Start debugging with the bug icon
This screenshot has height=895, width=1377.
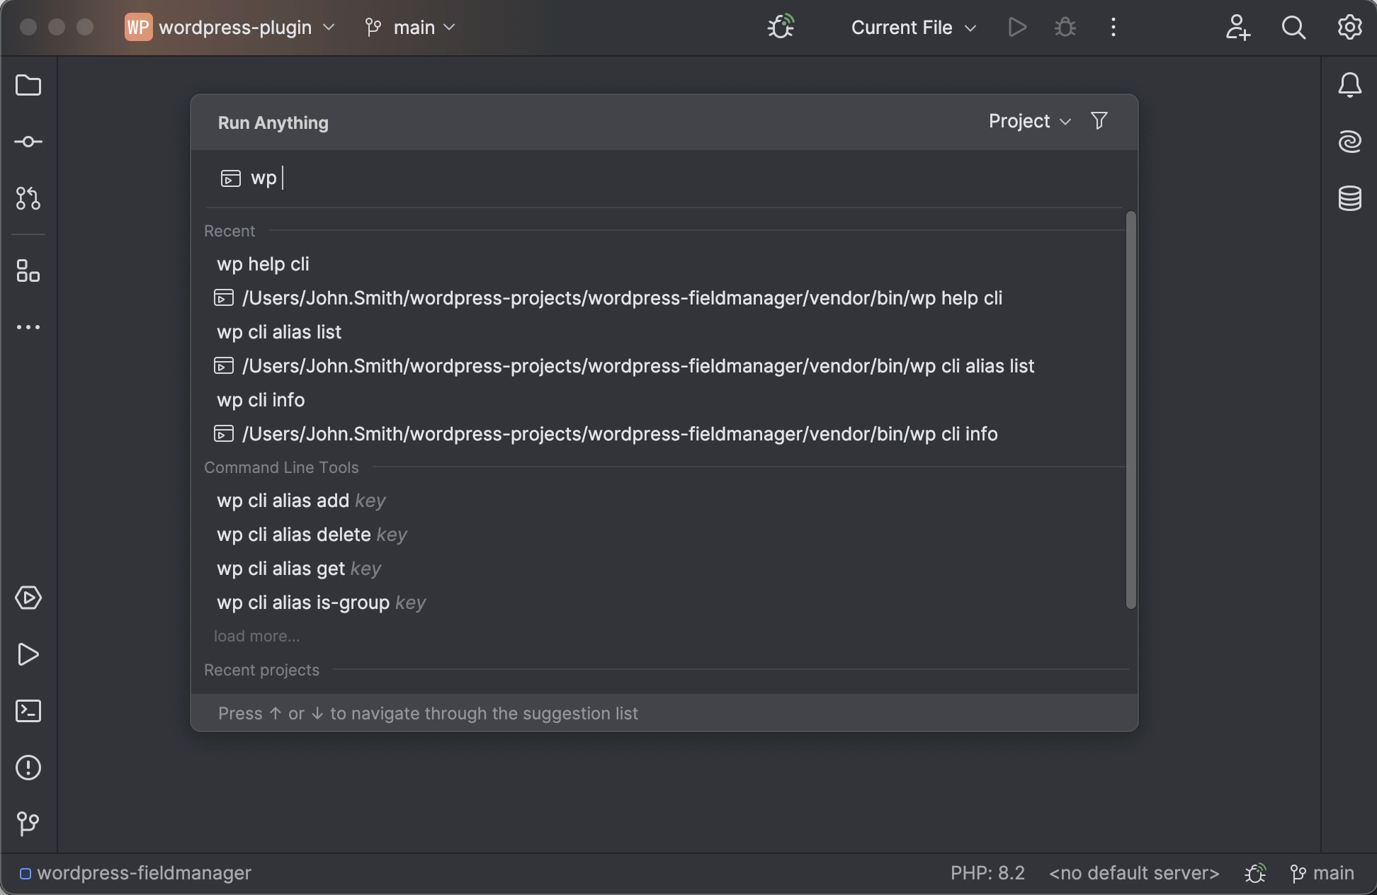[1065, 28]
